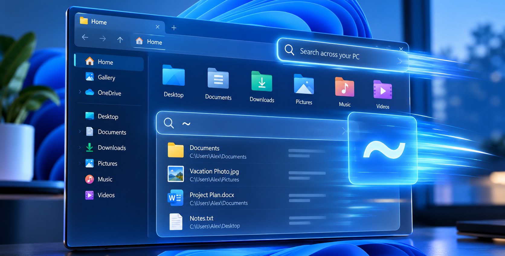Open the Desktop folder icon in main pane

pyautogui.click(x=174, y=75)
